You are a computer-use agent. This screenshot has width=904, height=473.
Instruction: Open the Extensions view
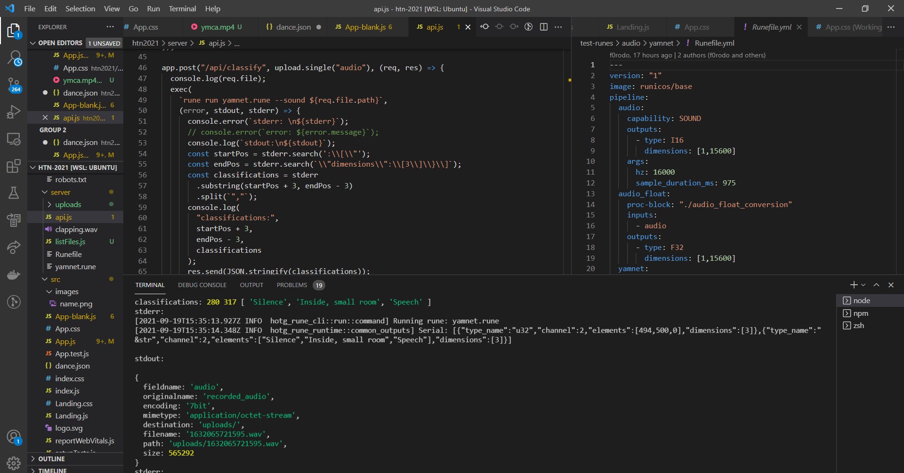(14, 166)
